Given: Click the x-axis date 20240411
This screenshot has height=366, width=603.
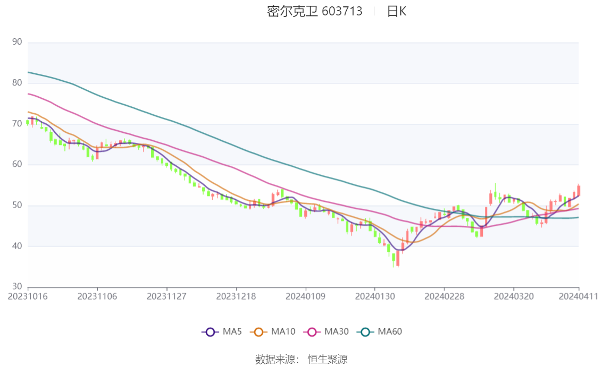Looking at the screenshot, I should point(579,296).
